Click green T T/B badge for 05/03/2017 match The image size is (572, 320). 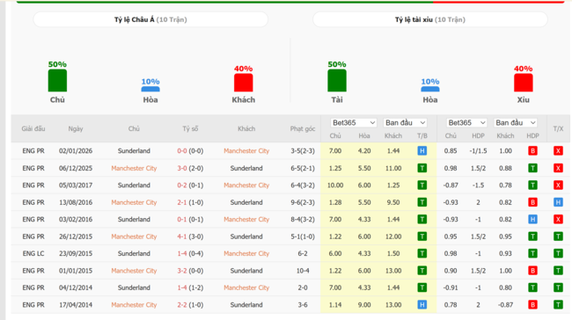422,185
